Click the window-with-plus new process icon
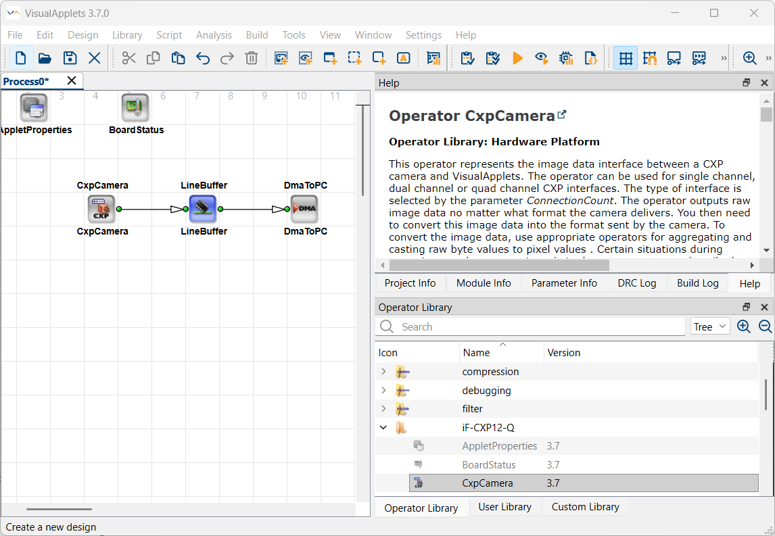This screenshot has width=775, height=536. tap(330, 58)
